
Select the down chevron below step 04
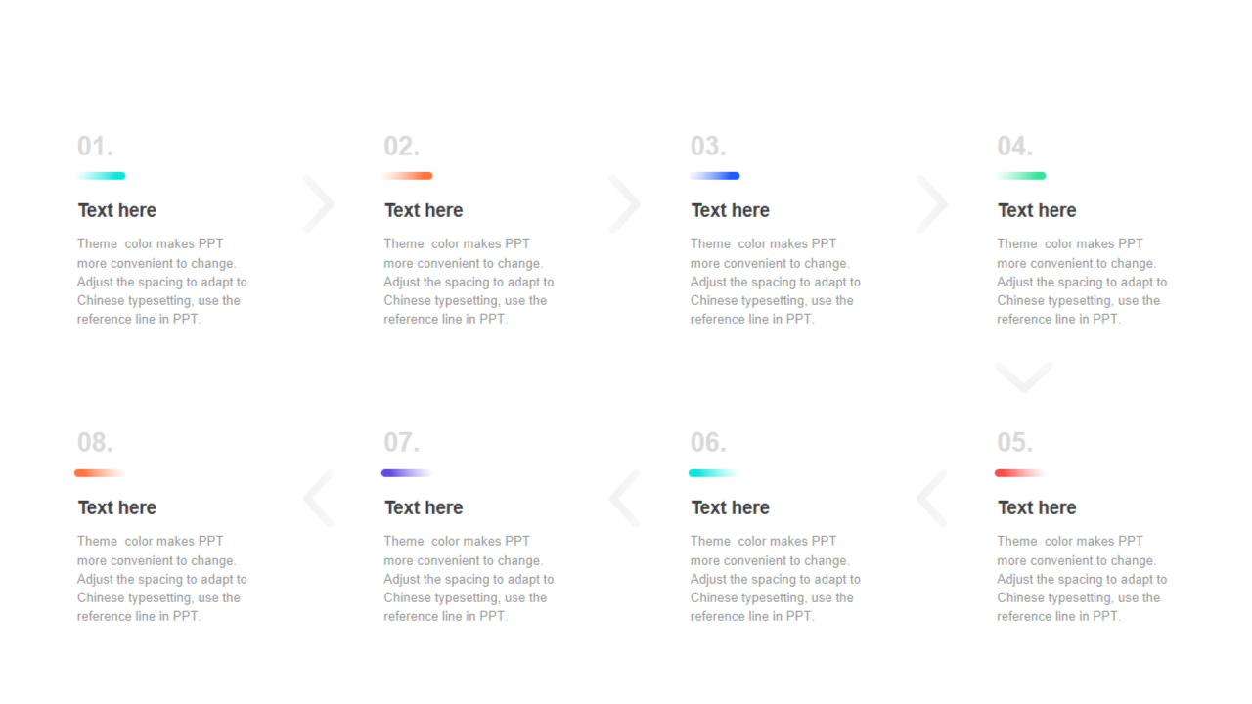click(1023, 376)
